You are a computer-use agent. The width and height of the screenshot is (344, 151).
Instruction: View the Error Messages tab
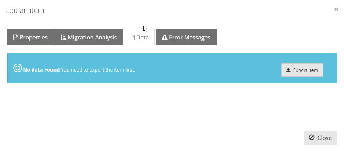[x=186, y=37]
